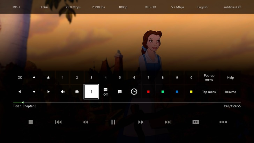Screen dimensions: 254x143
Task: Toggle subtitles Off button
Action: 105,92
